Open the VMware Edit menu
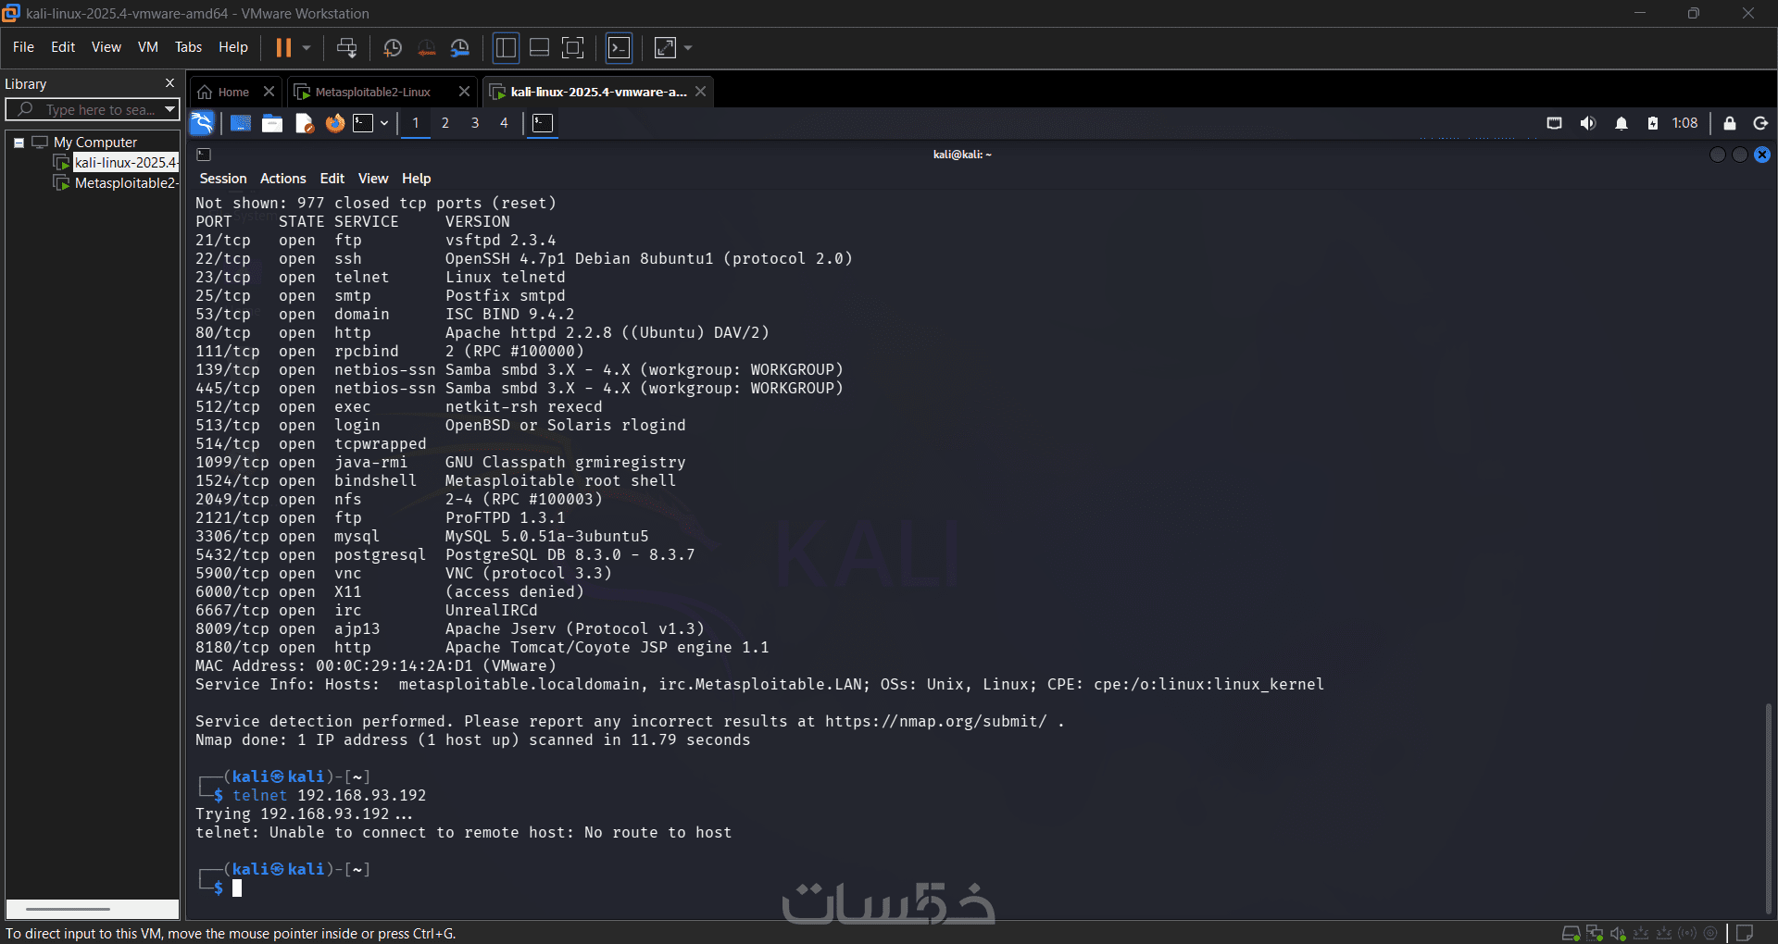 63,47
